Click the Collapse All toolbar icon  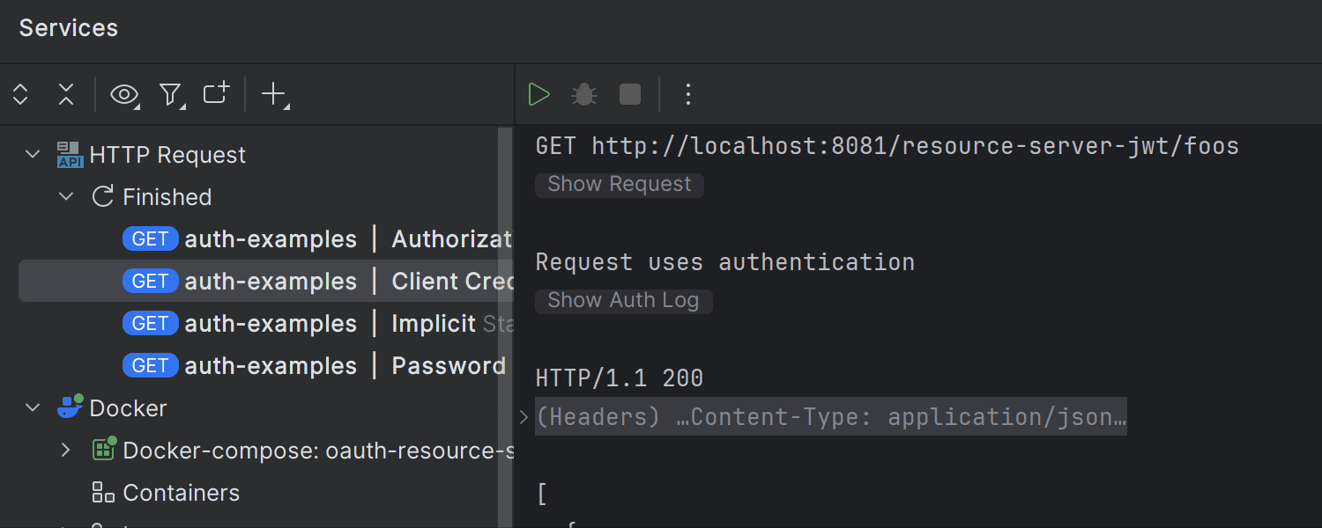coord(65,94)
